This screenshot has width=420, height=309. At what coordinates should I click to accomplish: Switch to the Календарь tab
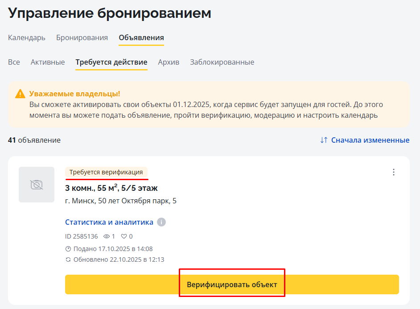click(27, 37)
